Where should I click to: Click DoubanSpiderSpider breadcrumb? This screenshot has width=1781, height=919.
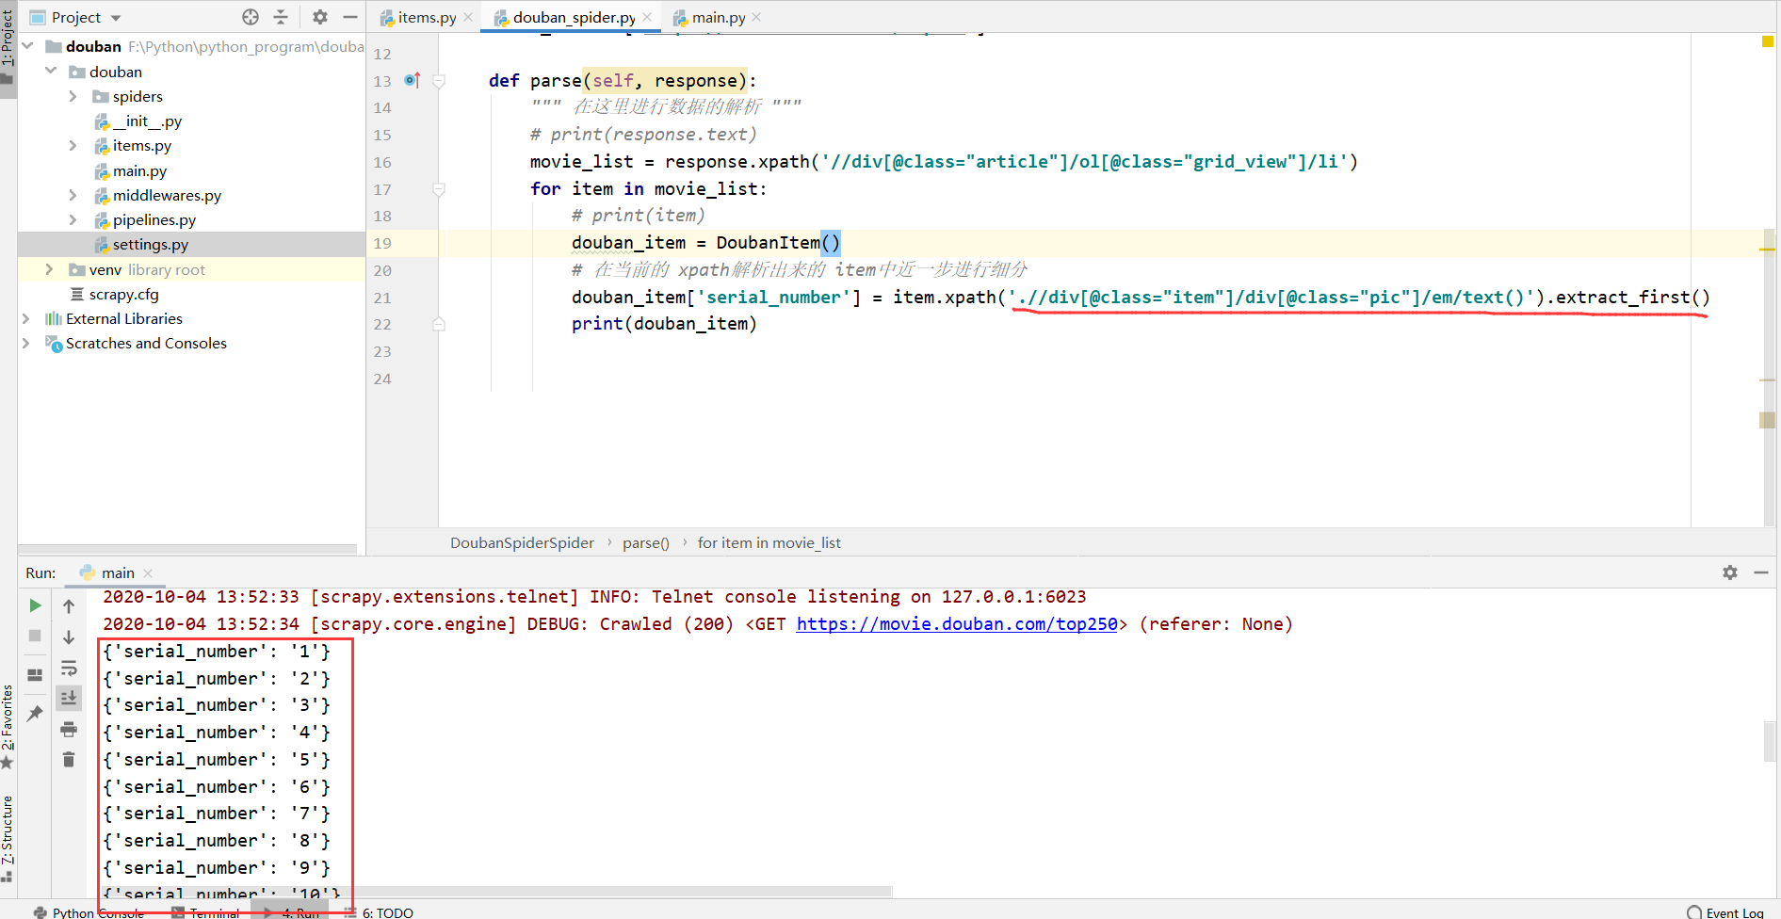click(522, 542)
